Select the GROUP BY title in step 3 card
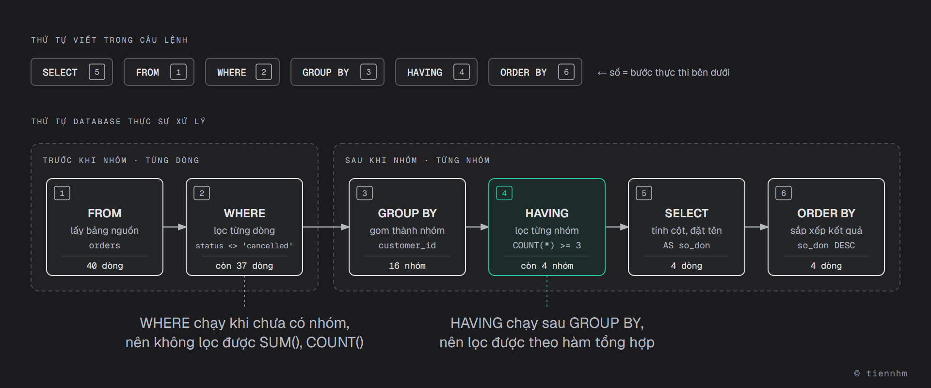 click(x=407, y=213)
